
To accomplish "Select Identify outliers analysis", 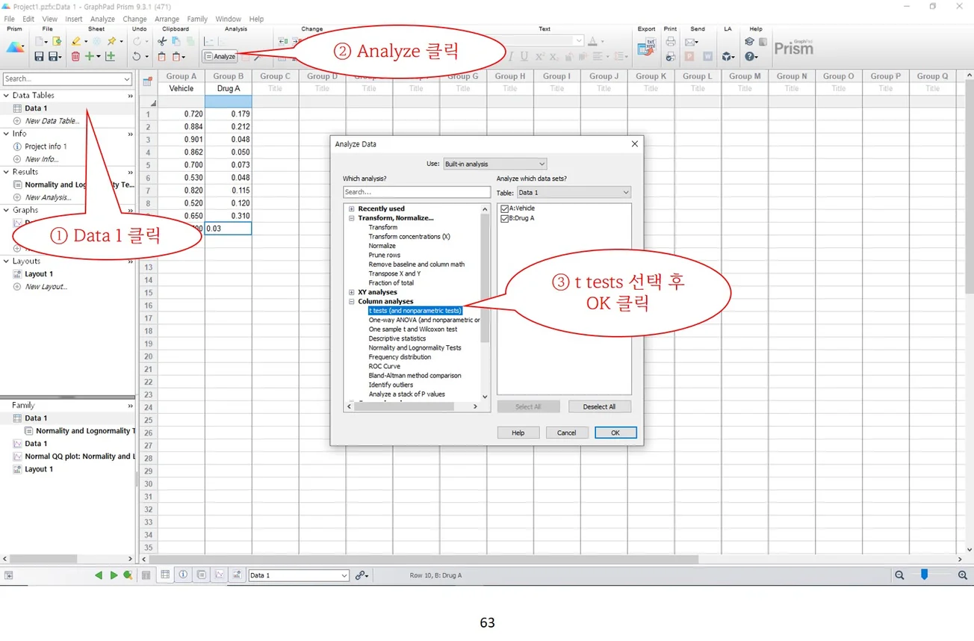I will tap(391, 385).
